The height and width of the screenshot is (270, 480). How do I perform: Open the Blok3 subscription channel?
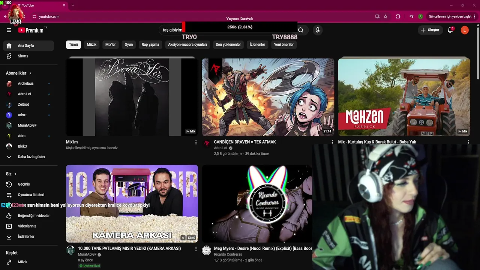click(x=28, y=146)
